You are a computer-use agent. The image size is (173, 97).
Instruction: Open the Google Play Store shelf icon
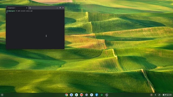[x=76, y=95]
